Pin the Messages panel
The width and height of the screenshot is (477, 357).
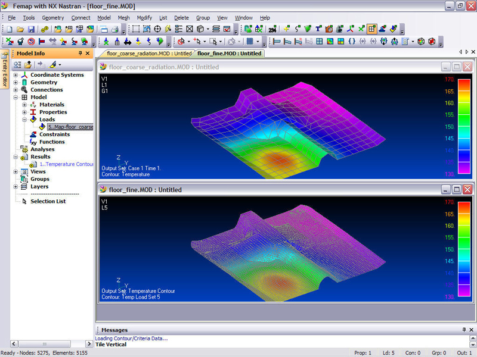click(464, 330)
